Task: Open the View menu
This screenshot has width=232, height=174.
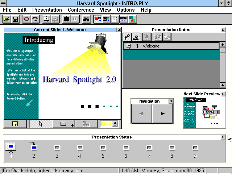Action: point(105,10)
